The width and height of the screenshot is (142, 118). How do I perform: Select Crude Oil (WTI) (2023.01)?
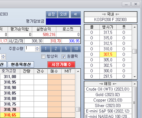(108, 89)
